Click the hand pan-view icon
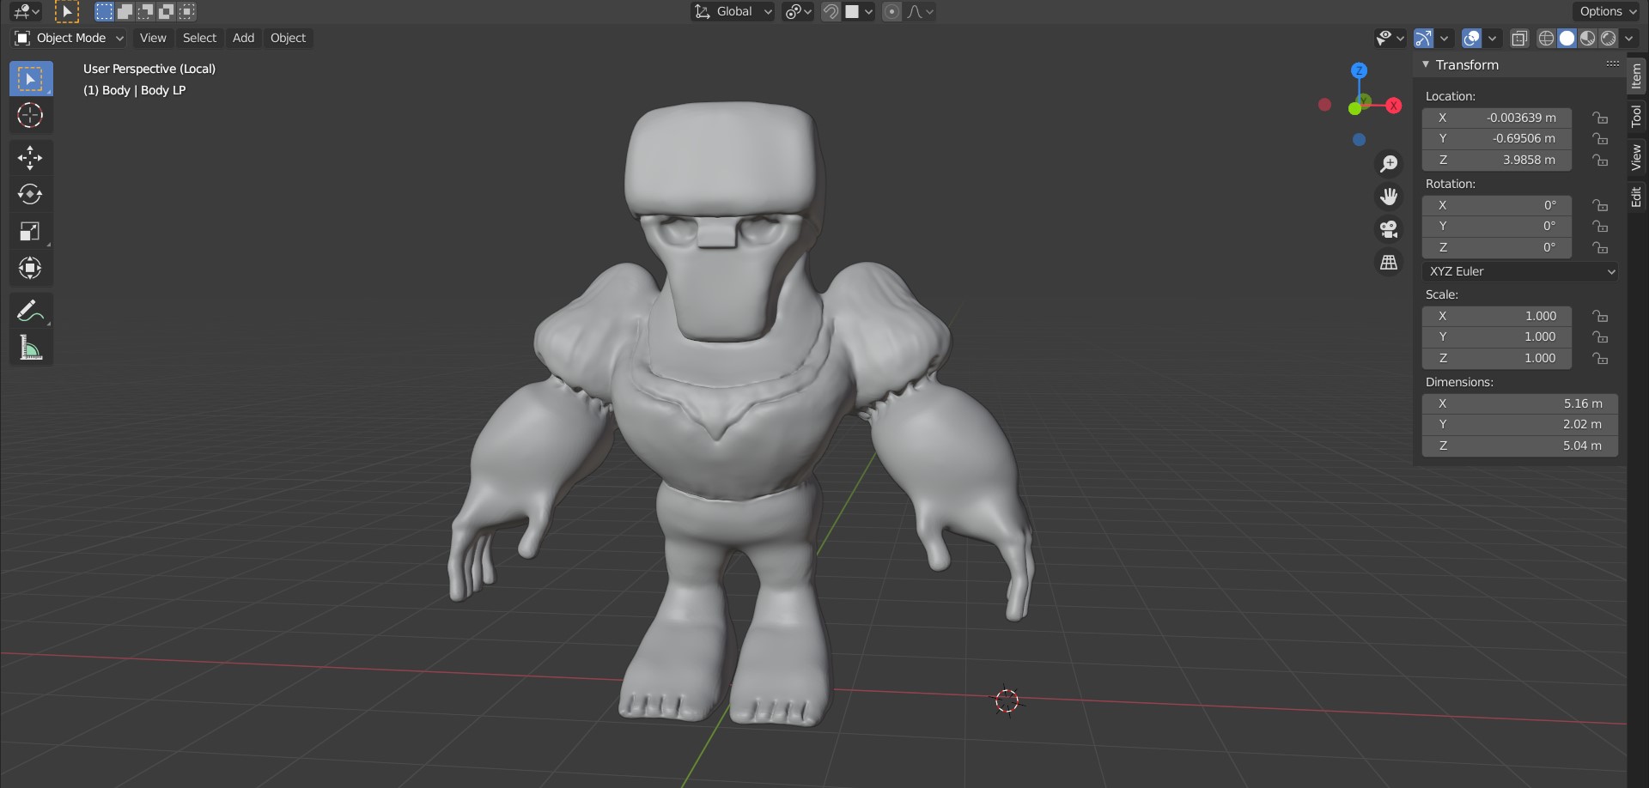This screenshot has height=788, width=1649. [1389, 197]
